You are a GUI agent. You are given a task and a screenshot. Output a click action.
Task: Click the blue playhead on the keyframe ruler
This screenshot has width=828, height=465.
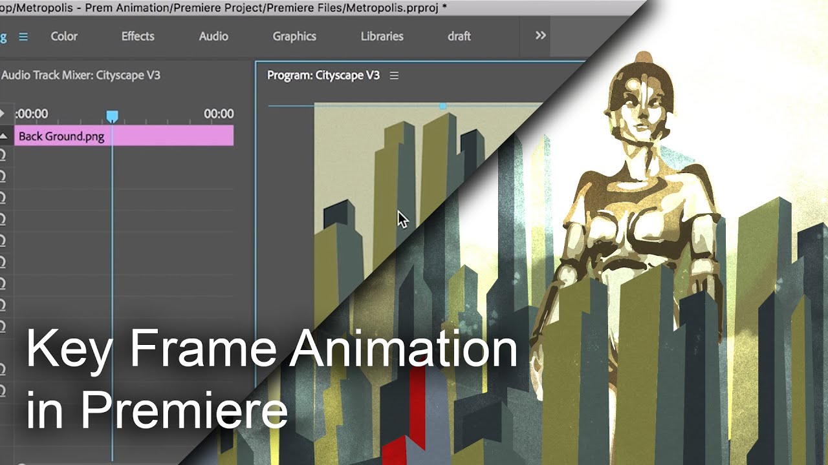point(112,117)
